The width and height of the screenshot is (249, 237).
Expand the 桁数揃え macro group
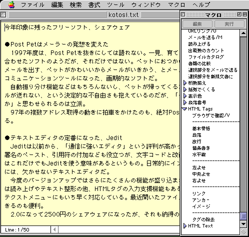(185, 83)
